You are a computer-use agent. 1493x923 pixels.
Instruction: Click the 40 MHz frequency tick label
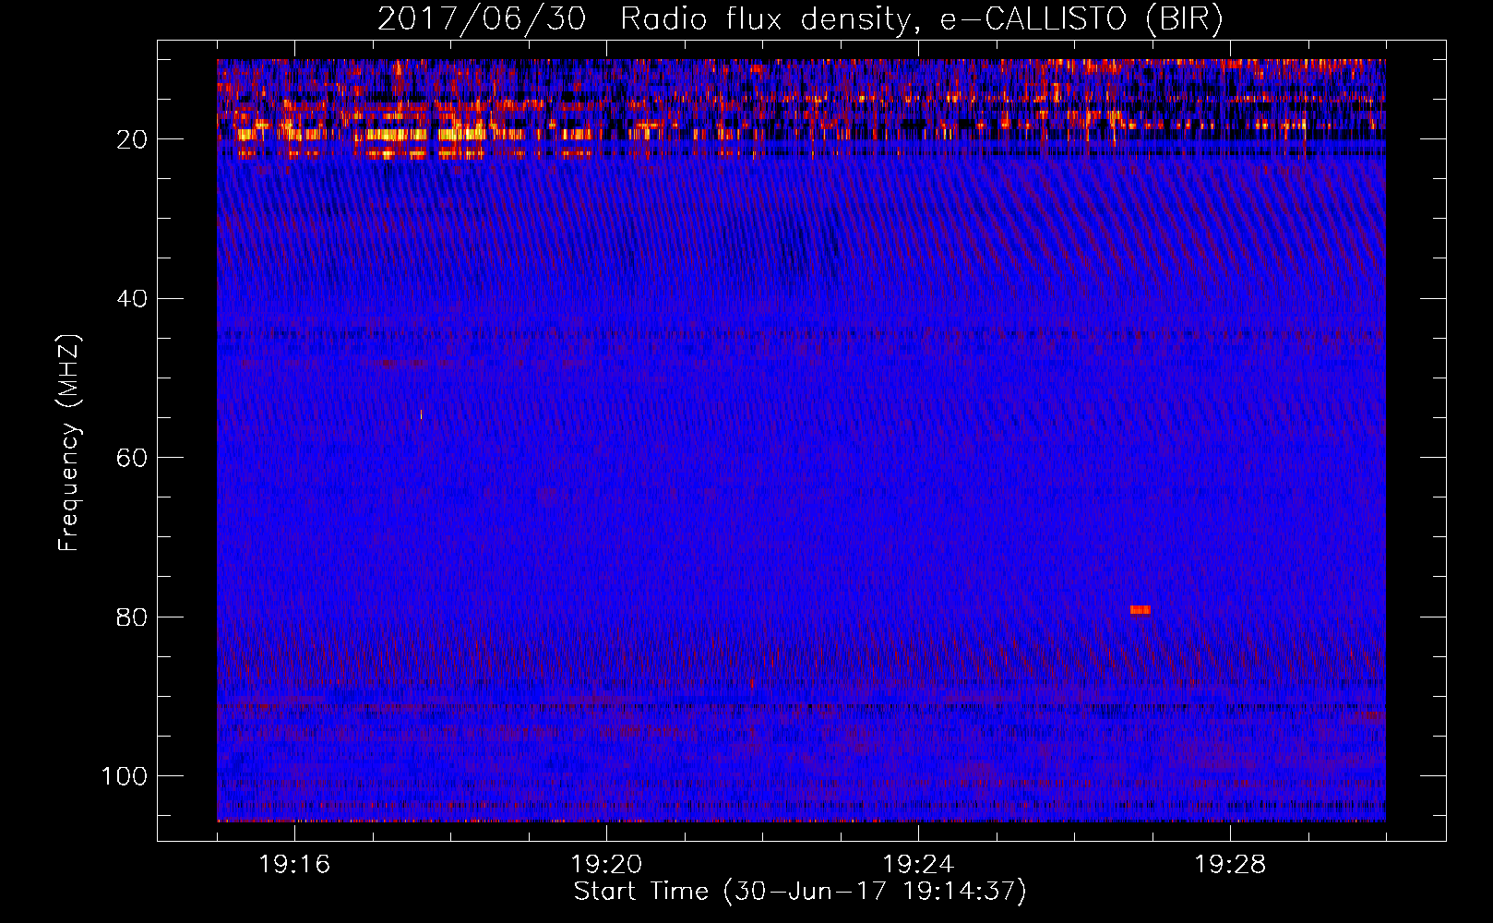point(133,299)
